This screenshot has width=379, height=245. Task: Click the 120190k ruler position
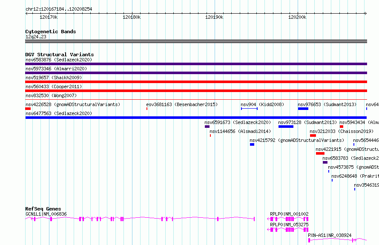pos(214,17)
